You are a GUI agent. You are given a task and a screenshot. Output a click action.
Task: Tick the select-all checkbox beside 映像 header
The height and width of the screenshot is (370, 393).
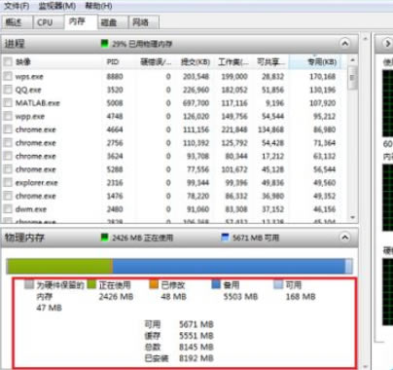(x=8, y=61)
